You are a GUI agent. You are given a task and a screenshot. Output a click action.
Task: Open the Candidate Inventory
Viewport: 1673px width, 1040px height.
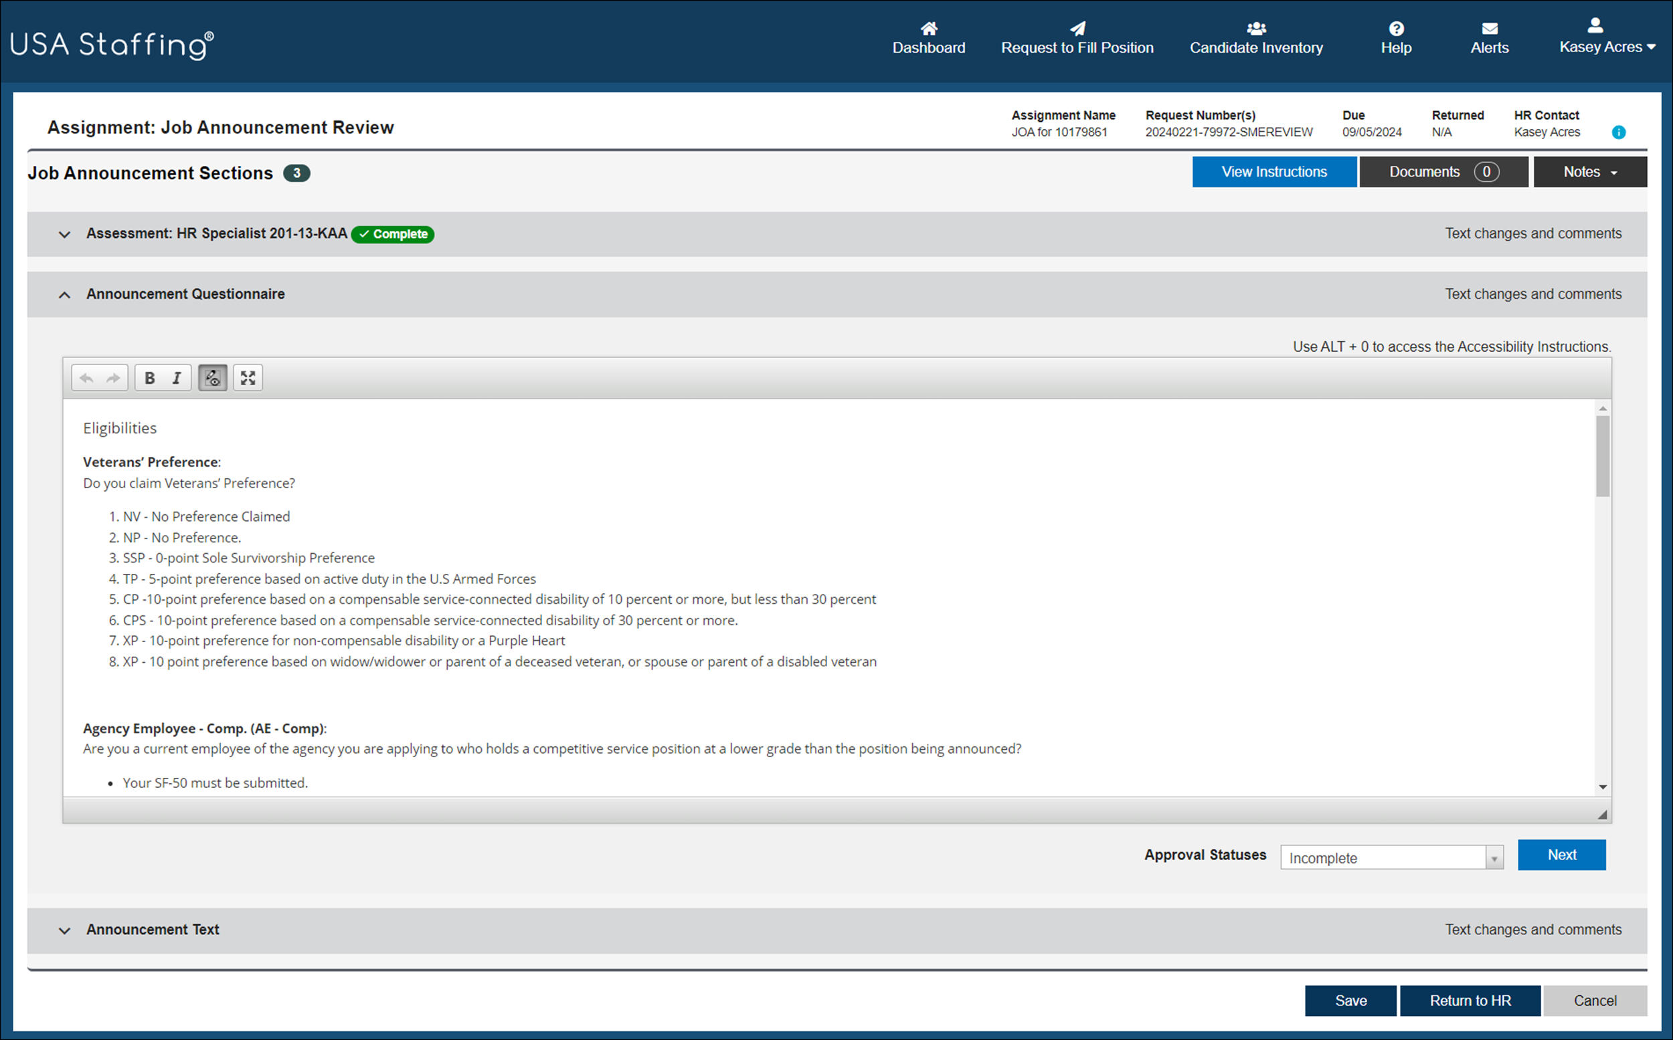click(x=1255, y=38)
